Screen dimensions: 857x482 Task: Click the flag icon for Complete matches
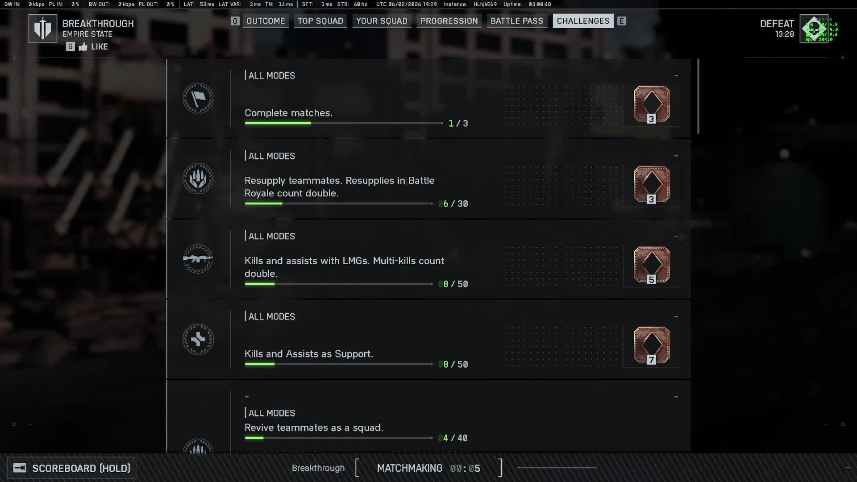coord(198,98)
